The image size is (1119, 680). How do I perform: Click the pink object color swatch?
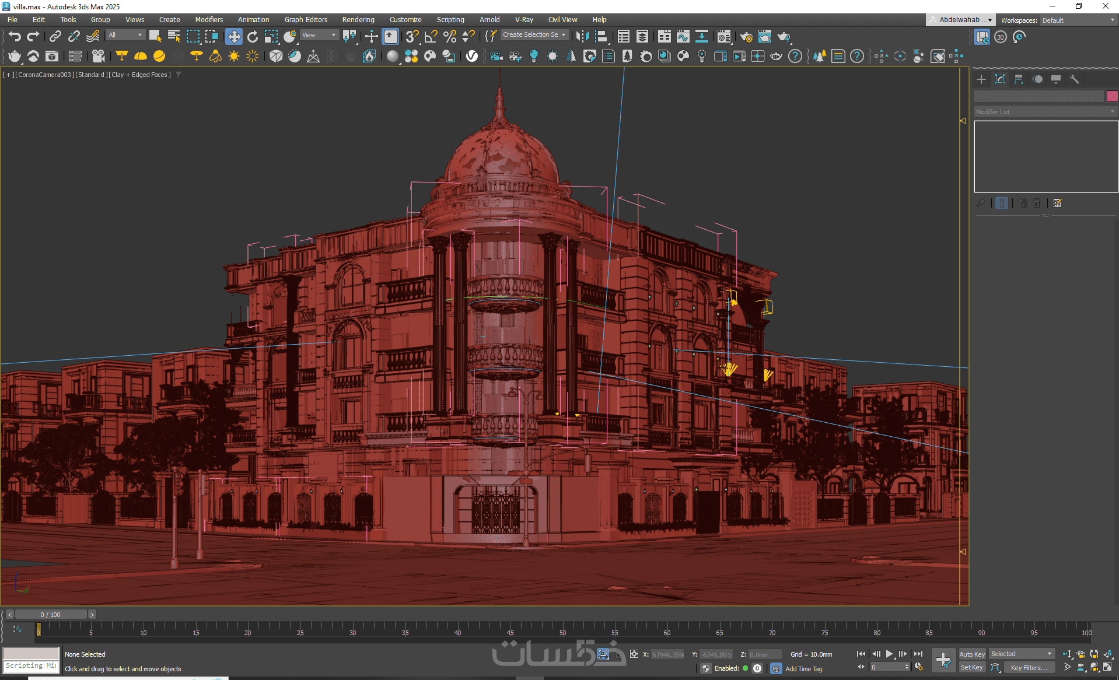(1112, 96)
